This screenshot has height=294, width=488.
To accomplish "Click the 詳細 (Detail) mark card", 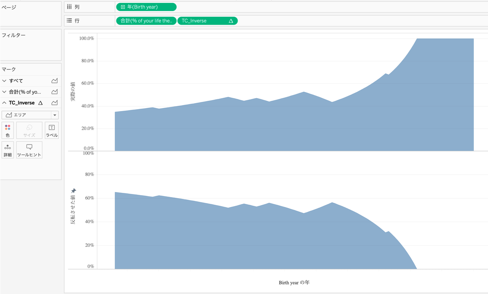I will coord(8,150).
